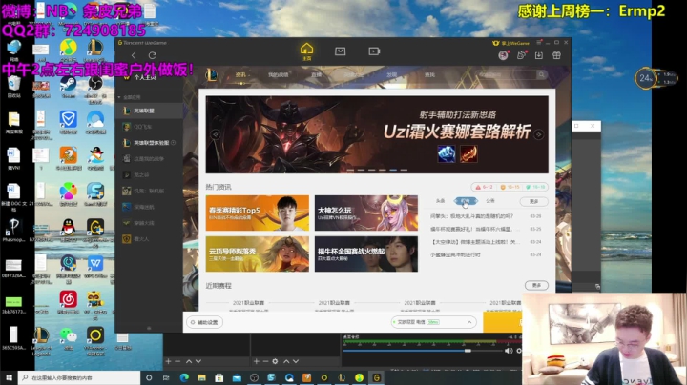Open the OBS Studio desktop shortcut
The width and height of the screenshot is (687, 385).
click(95, 86)
